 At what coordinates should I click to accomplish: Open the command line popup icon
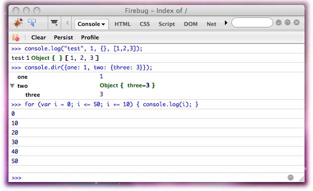[x=54, y=22]
